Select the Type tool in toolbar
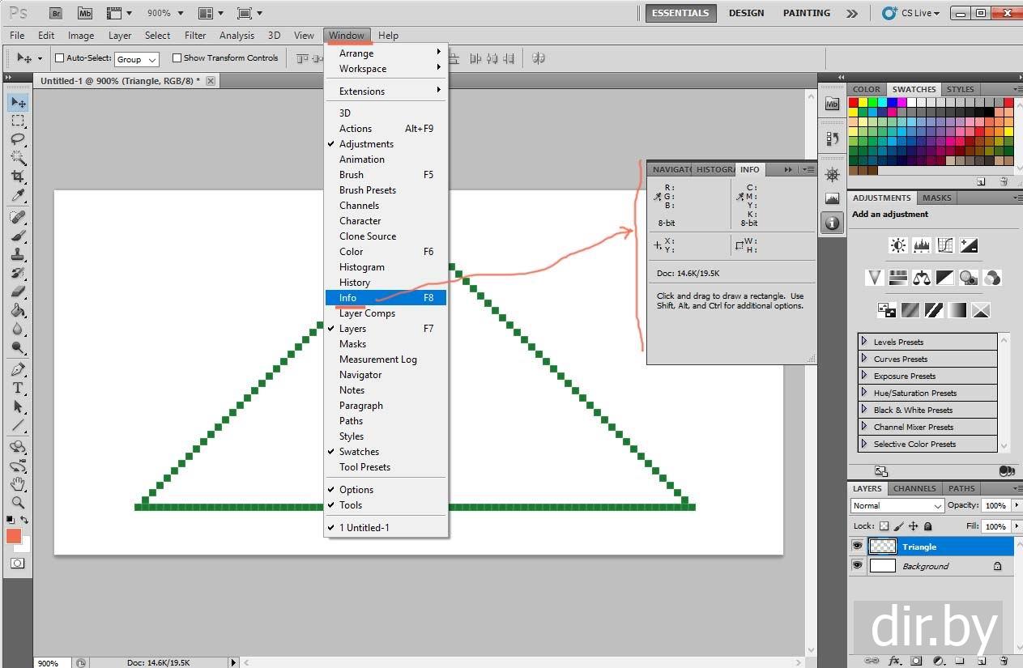The image size is (1023, 668). [x=18, y=388]
